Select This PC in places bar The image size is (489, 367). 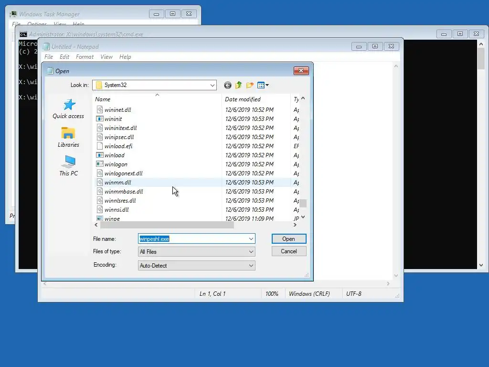coord(68,166)
